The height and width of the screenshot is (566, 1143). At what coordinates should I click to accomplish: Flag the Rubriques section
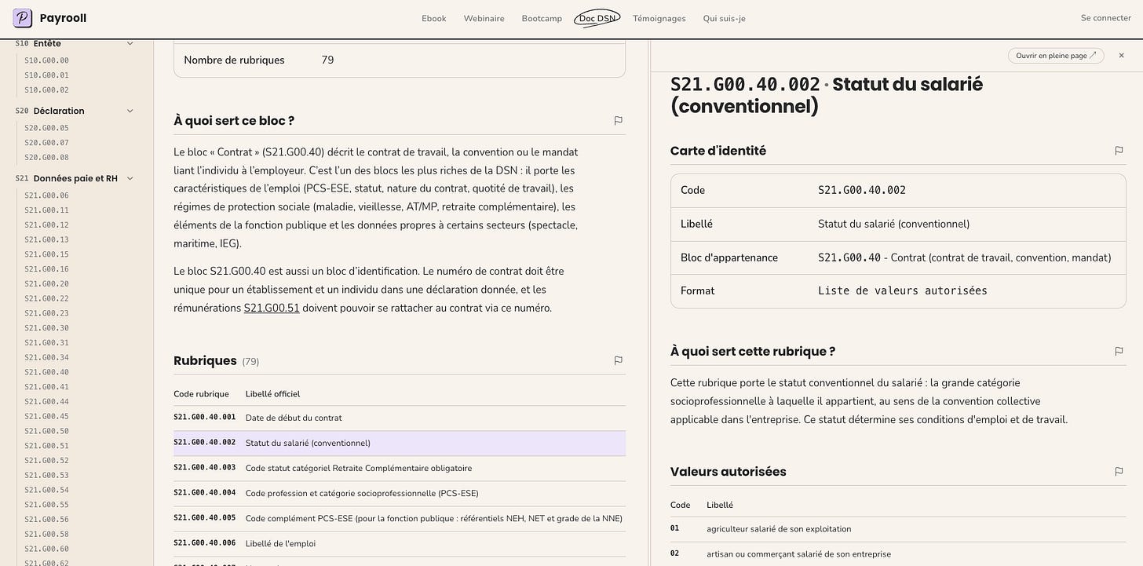[x=619, y=360]
